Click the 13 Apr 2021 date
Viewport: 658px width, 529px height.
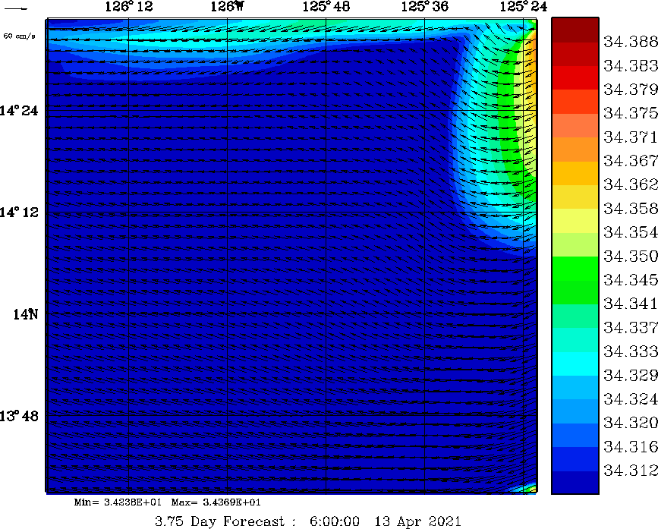click(418, 521)
